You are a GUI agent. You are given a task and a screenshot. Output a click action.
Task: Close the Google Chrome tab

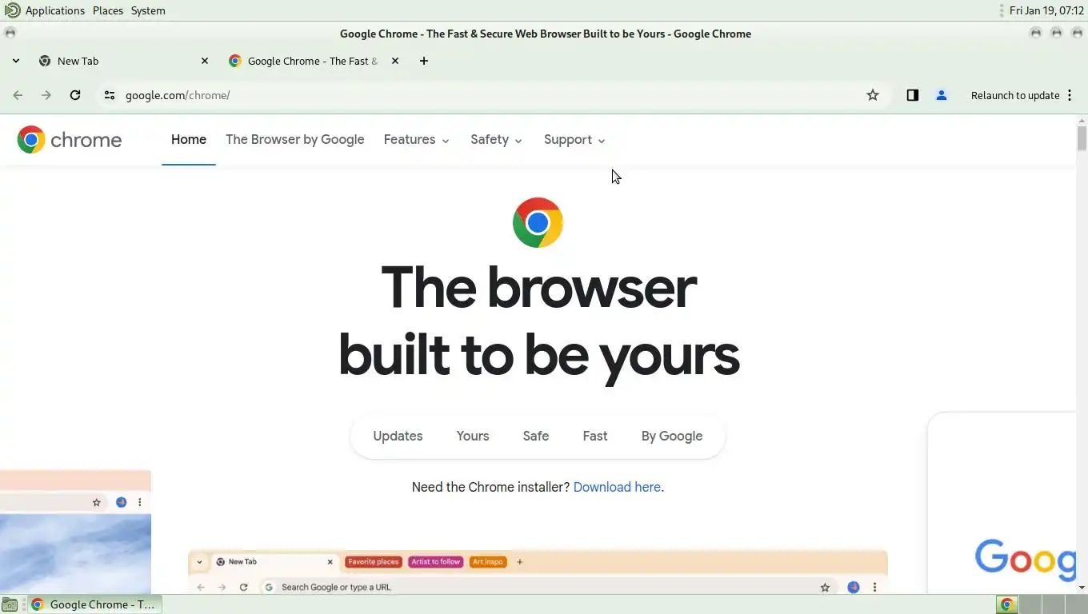coord(395,61)
